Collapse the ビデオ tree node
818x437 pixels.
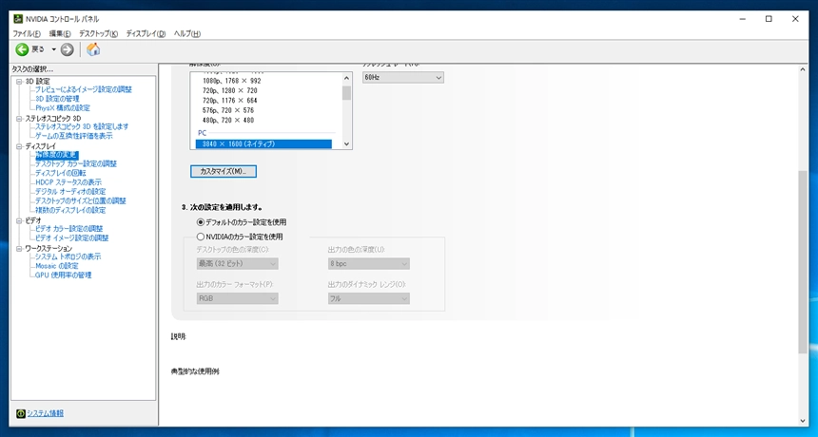click(x=19, y=220)
